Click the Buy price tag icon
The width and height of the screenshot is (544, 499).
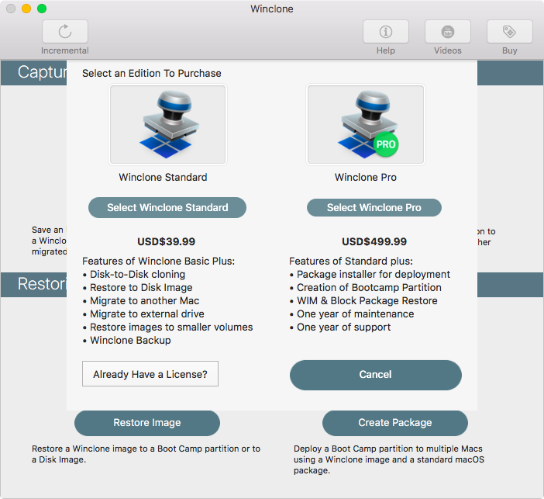(x=510, y=32)
